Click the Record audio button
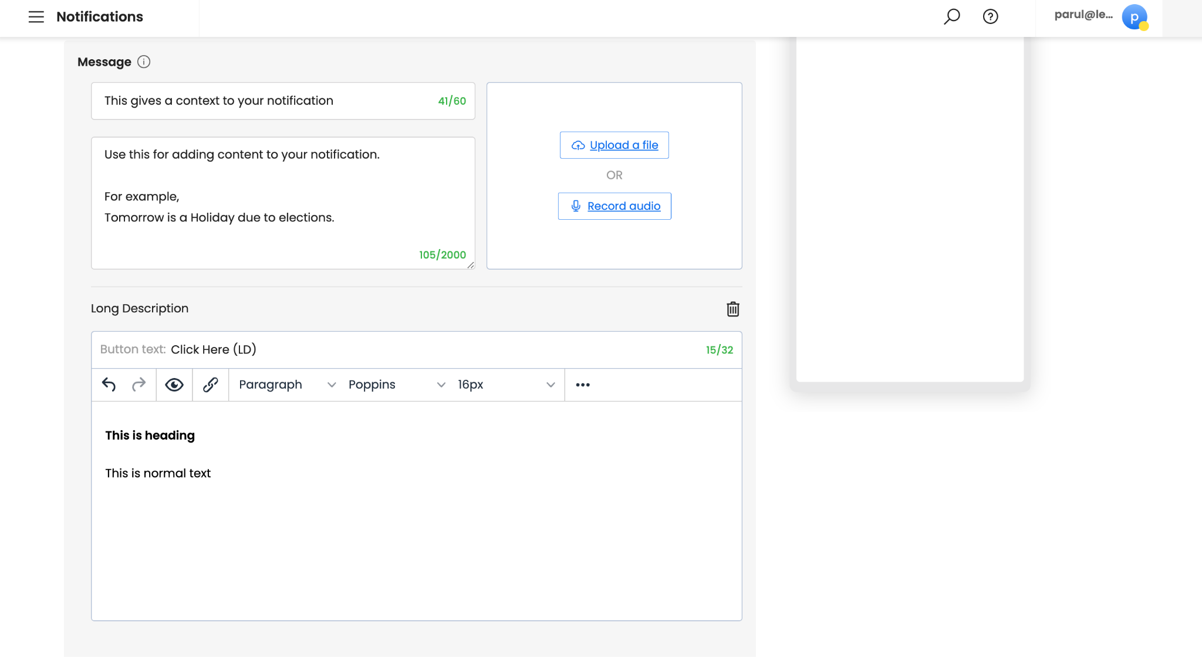 click(x=614, y=206)
